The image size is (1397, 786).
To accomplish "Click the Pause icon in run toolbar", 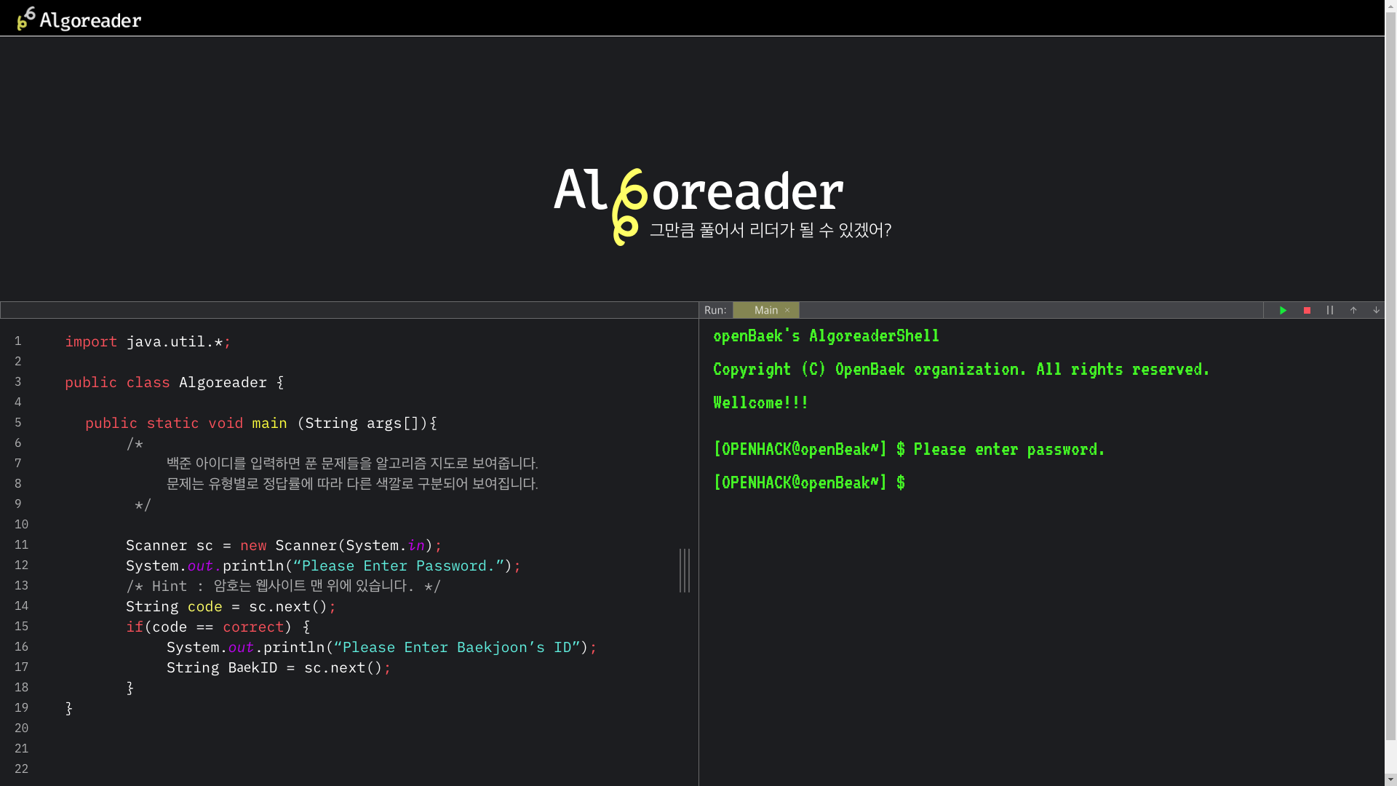I will (1330, 310).
